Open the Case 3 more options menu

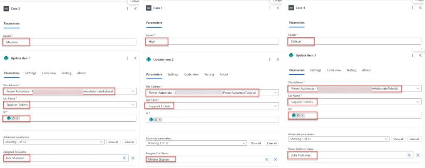(270, 8)
